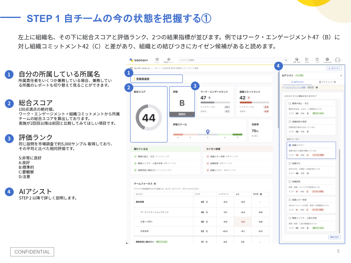The image size is (351, 263).
Task: Click the CONFIDENTIAL label on the slide
Action: click(32, 252)
